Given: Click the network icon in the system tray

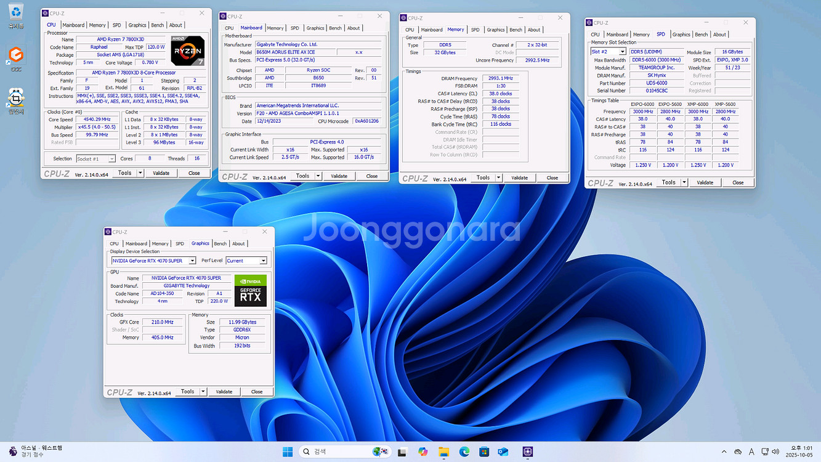Looking at the screenshot, I should pos(764,452).
